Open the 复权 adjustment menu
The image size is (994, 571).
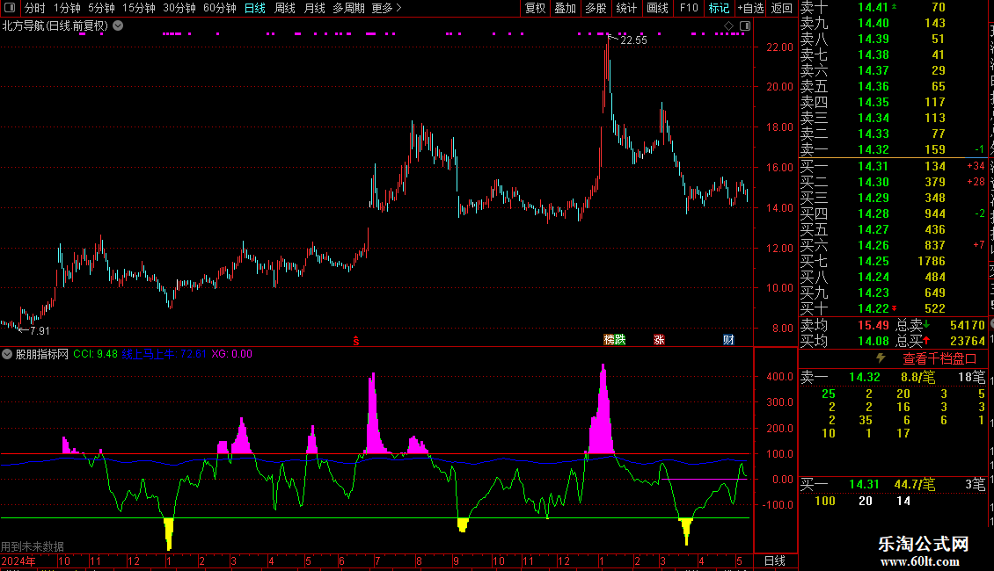tap(535, 8)
